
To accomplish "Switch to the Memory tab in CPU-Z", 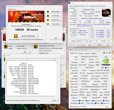I will point(83,6).
